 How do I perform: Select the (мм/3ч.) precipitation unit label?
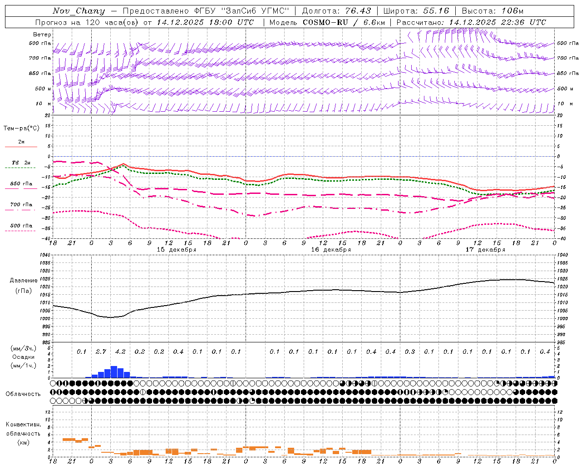[24, 348]
